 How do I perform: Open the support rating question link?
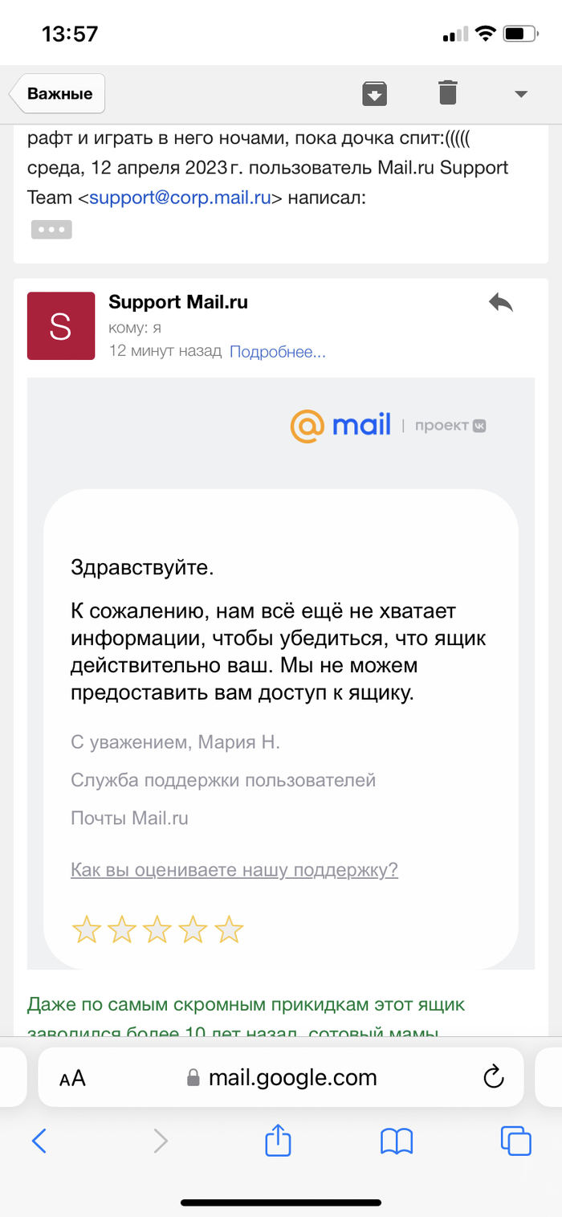tap(234, 870)
